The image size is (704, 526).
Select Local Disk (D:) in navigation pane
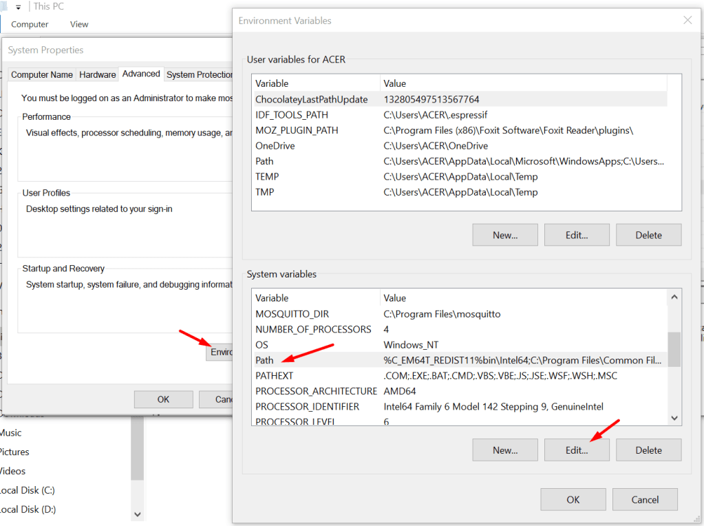(28, 509)
